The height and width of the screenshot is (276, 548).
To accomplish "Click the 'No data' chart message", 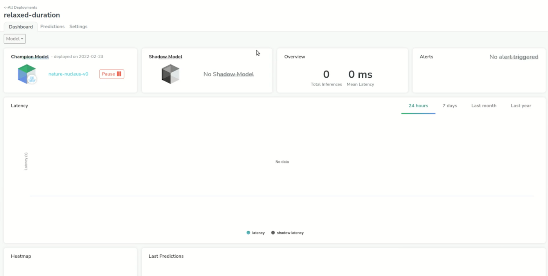I will click(x=282, y=162).
